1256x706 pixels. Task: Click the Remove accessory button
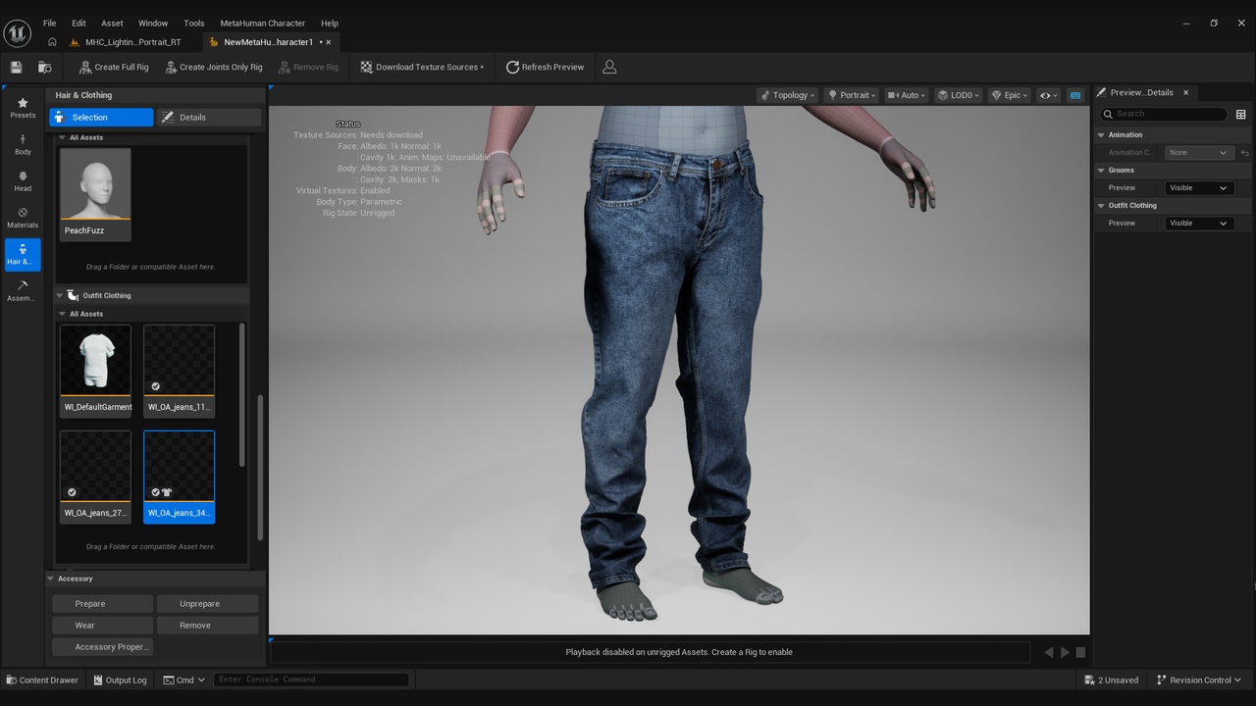point(207,625)
